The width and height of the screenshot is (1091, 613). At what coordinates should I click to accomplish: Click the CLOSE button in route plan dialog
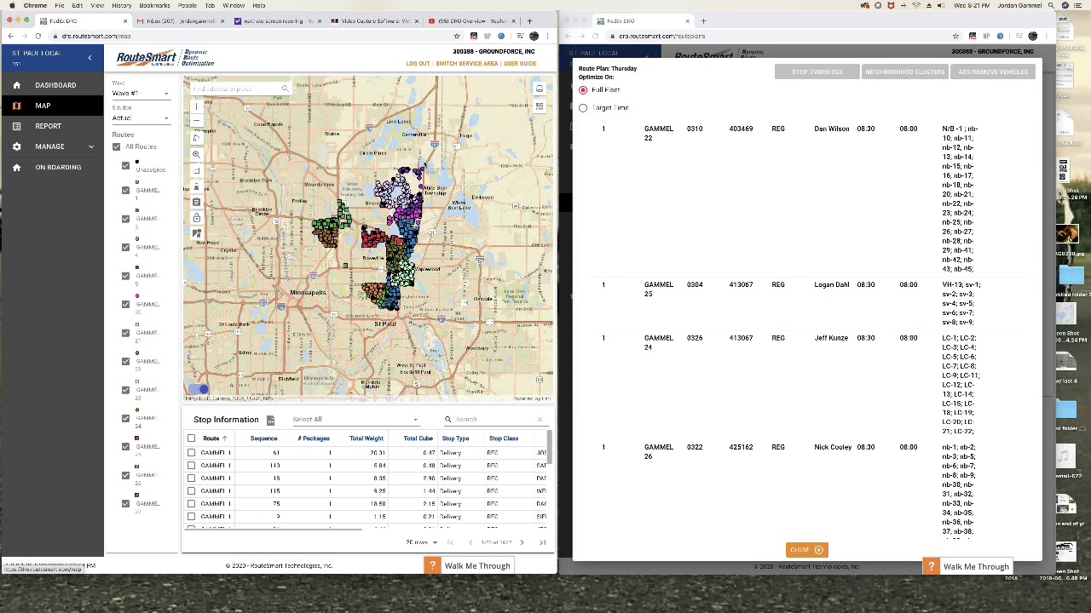point(805,550)
